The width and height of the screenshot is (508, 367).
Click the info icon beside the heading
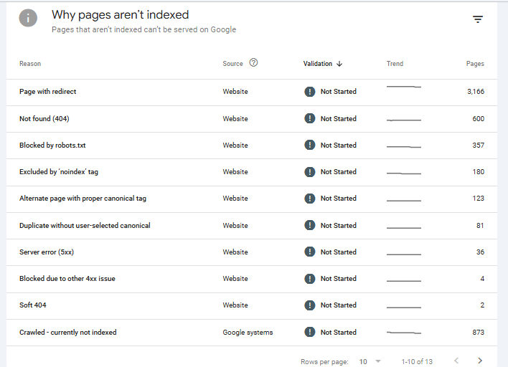28,19
